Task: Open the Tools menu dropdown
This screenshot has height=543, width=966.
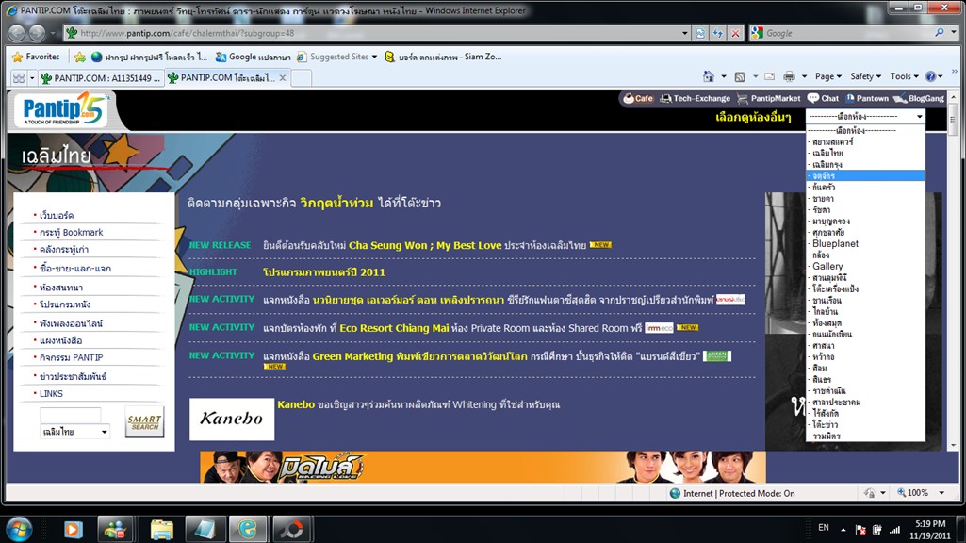Action: [904, 76]
